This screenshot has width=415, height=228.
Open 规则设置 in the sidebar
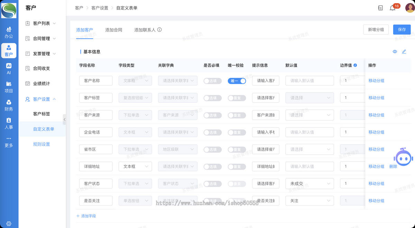[x=41, y=144]
